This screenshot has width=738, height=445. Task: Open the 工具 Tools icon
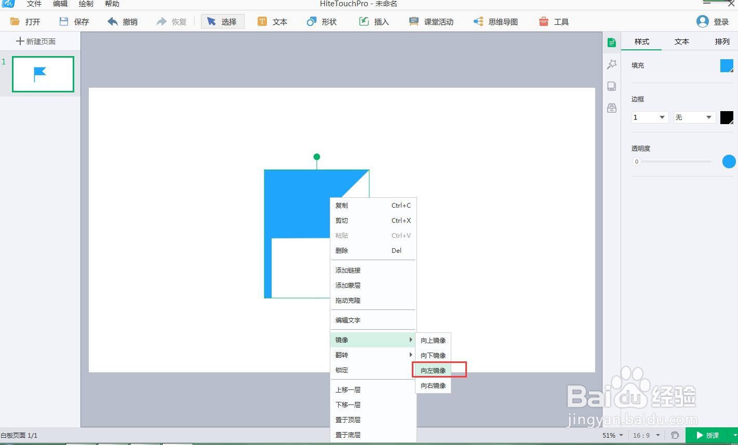point(554,21)
